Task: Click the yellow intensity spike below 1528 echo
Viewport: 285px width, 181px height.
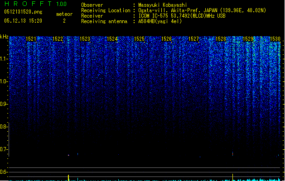Action: pos(232,177)
